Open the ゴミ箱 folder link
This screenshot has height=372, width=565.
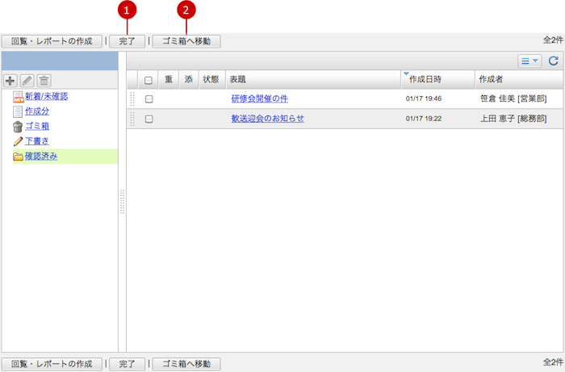[37, 126]
